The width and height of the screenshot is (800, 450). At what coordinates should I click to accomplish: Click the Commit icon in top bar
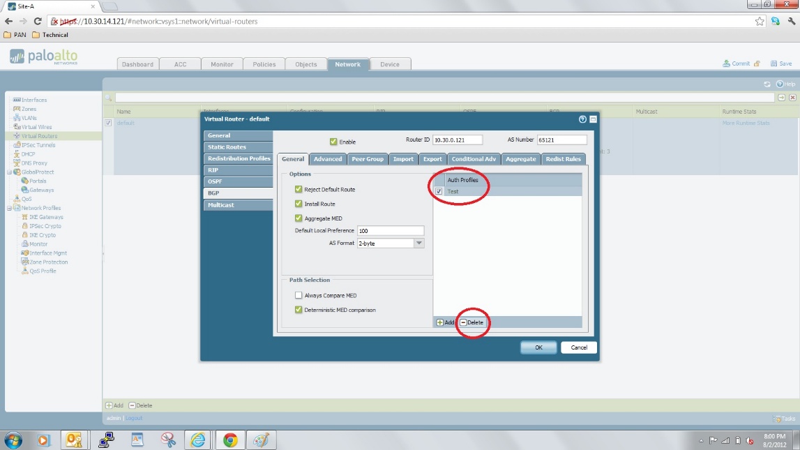pyautogui.click(x=726, y=63)
